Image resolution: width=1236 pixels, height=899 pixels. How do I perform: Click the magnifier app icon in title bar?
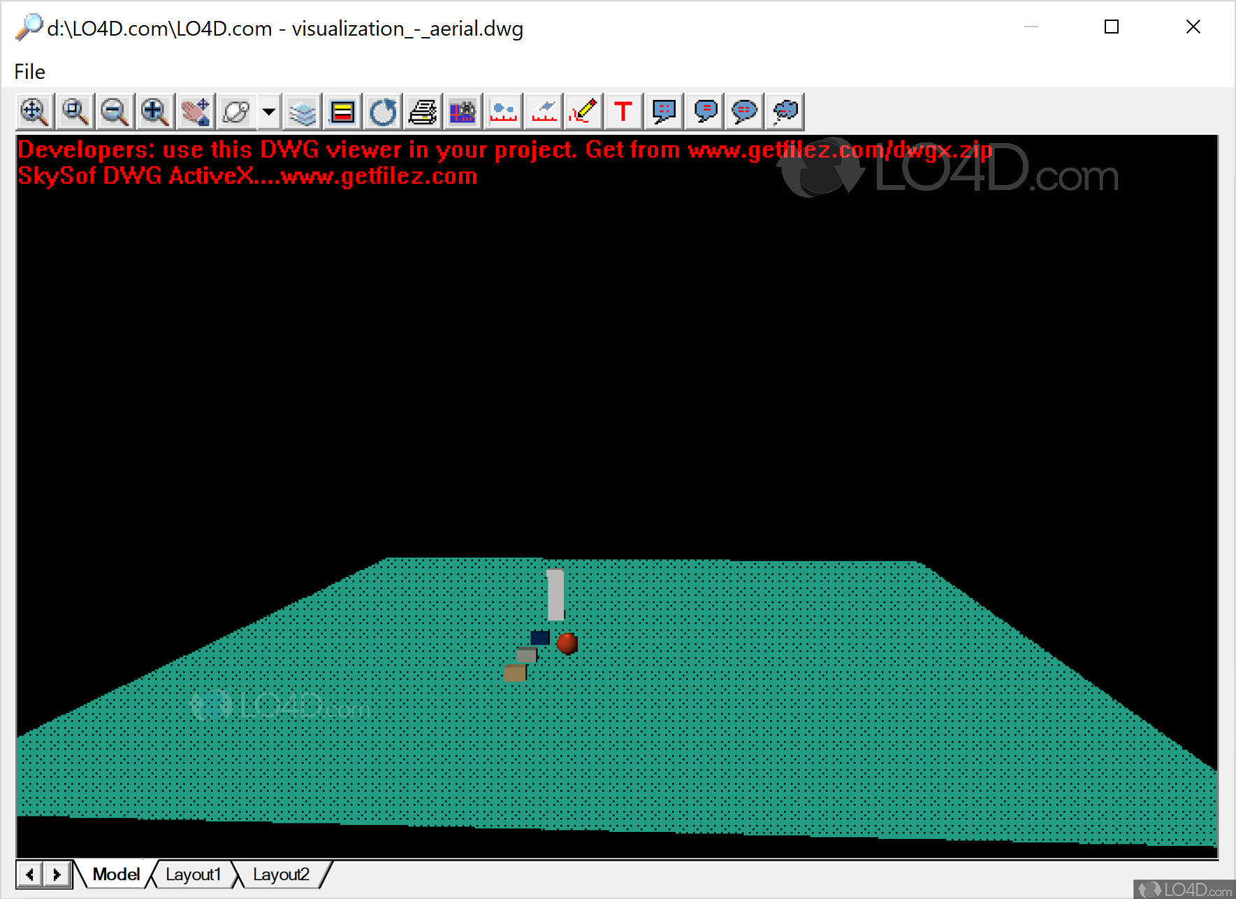click(x=29, y=27)
